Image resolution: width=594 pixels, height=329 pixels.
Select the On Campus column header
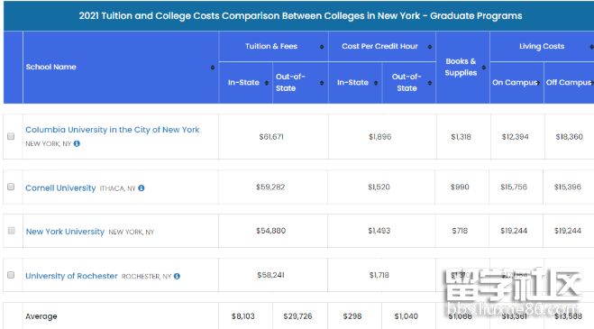516,82
